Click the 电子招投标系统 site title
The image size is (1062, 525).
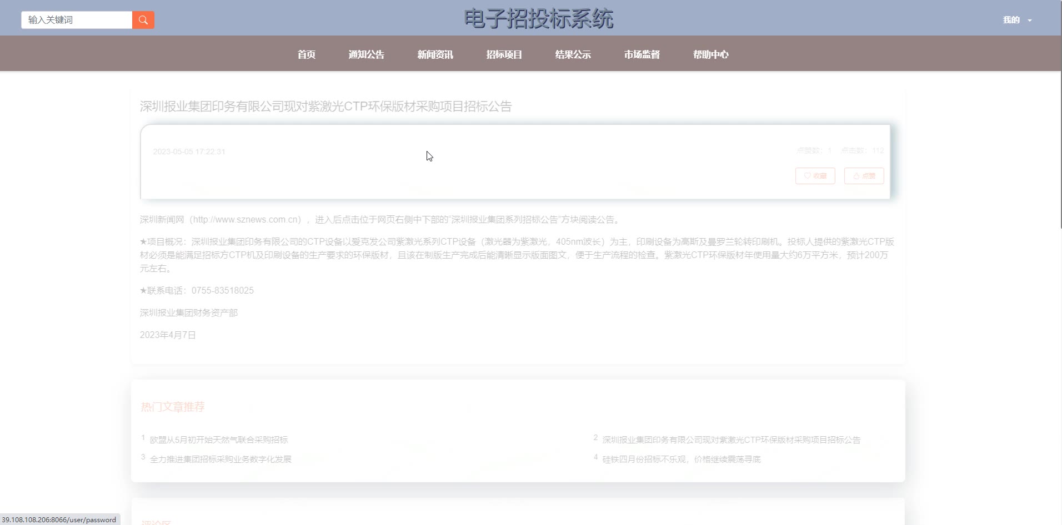(539, 19)
